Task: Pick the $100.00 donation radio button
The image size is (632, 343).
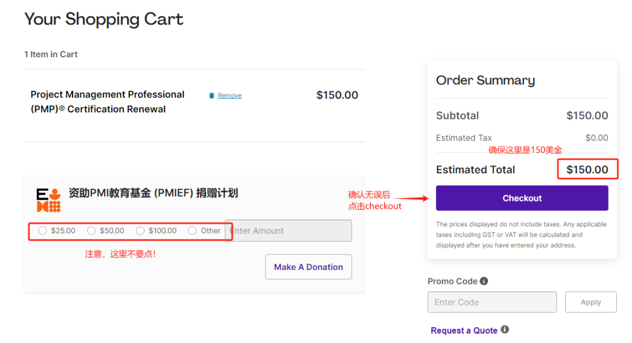Action: point(140,231)
